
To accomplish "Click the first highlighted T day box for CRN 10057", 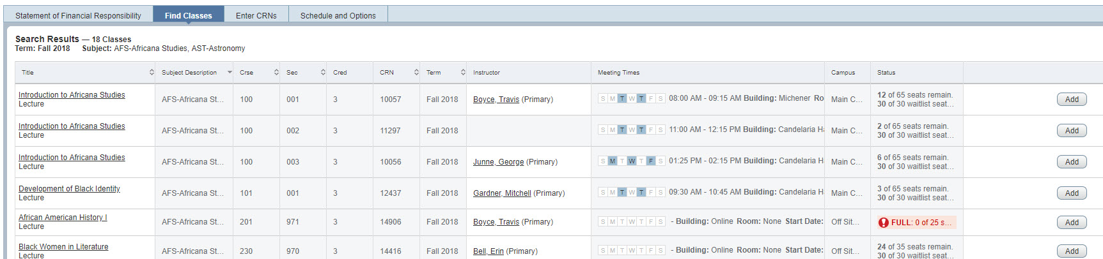I will [x=622, y=99].
